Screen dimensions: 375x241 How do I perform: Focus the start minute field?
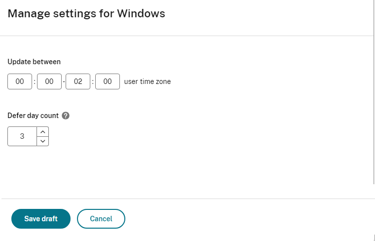49,81
